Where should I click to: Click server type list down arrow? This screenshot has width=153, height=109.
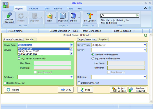point(71,53)
